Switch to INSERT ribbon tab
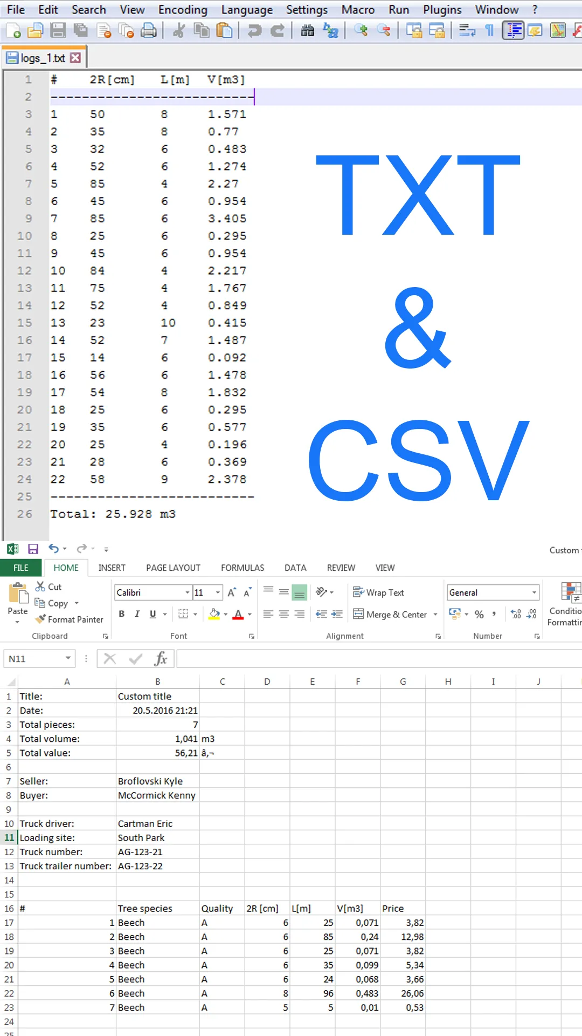Image resolution: width=582 pixels, height=1036 pixels. [x=112, y=568]
